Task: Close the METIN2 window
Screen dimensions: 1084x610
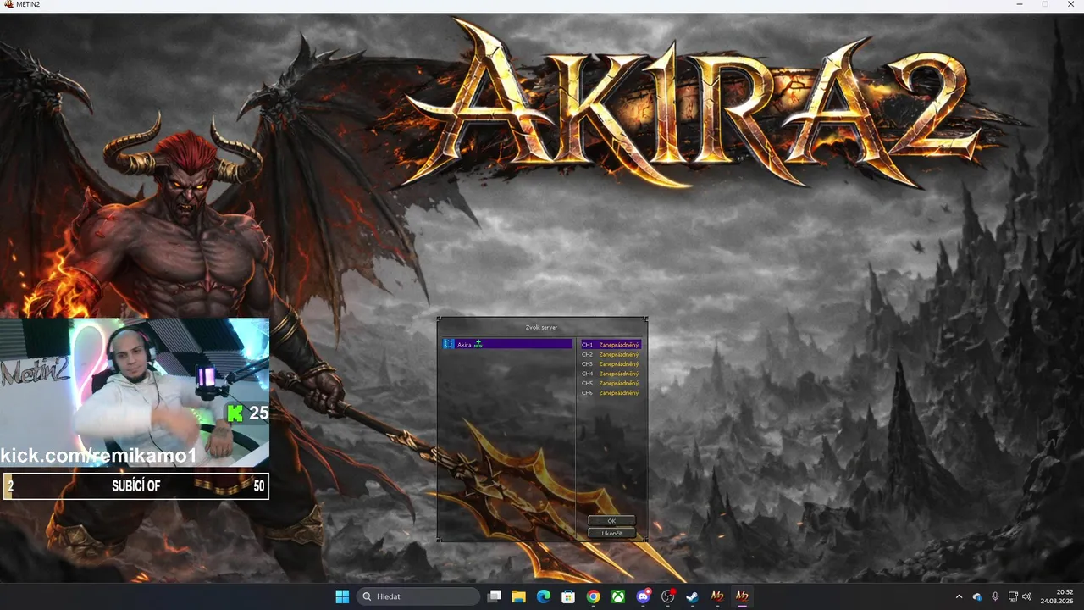Action: point(1070,5)
